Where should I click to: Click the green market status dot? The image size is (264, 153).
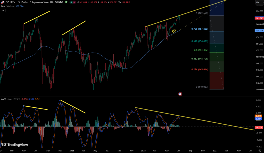point(71,2)
